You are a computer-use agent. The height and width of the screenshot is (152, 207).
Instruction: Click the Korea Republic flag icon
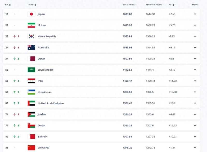31,36
